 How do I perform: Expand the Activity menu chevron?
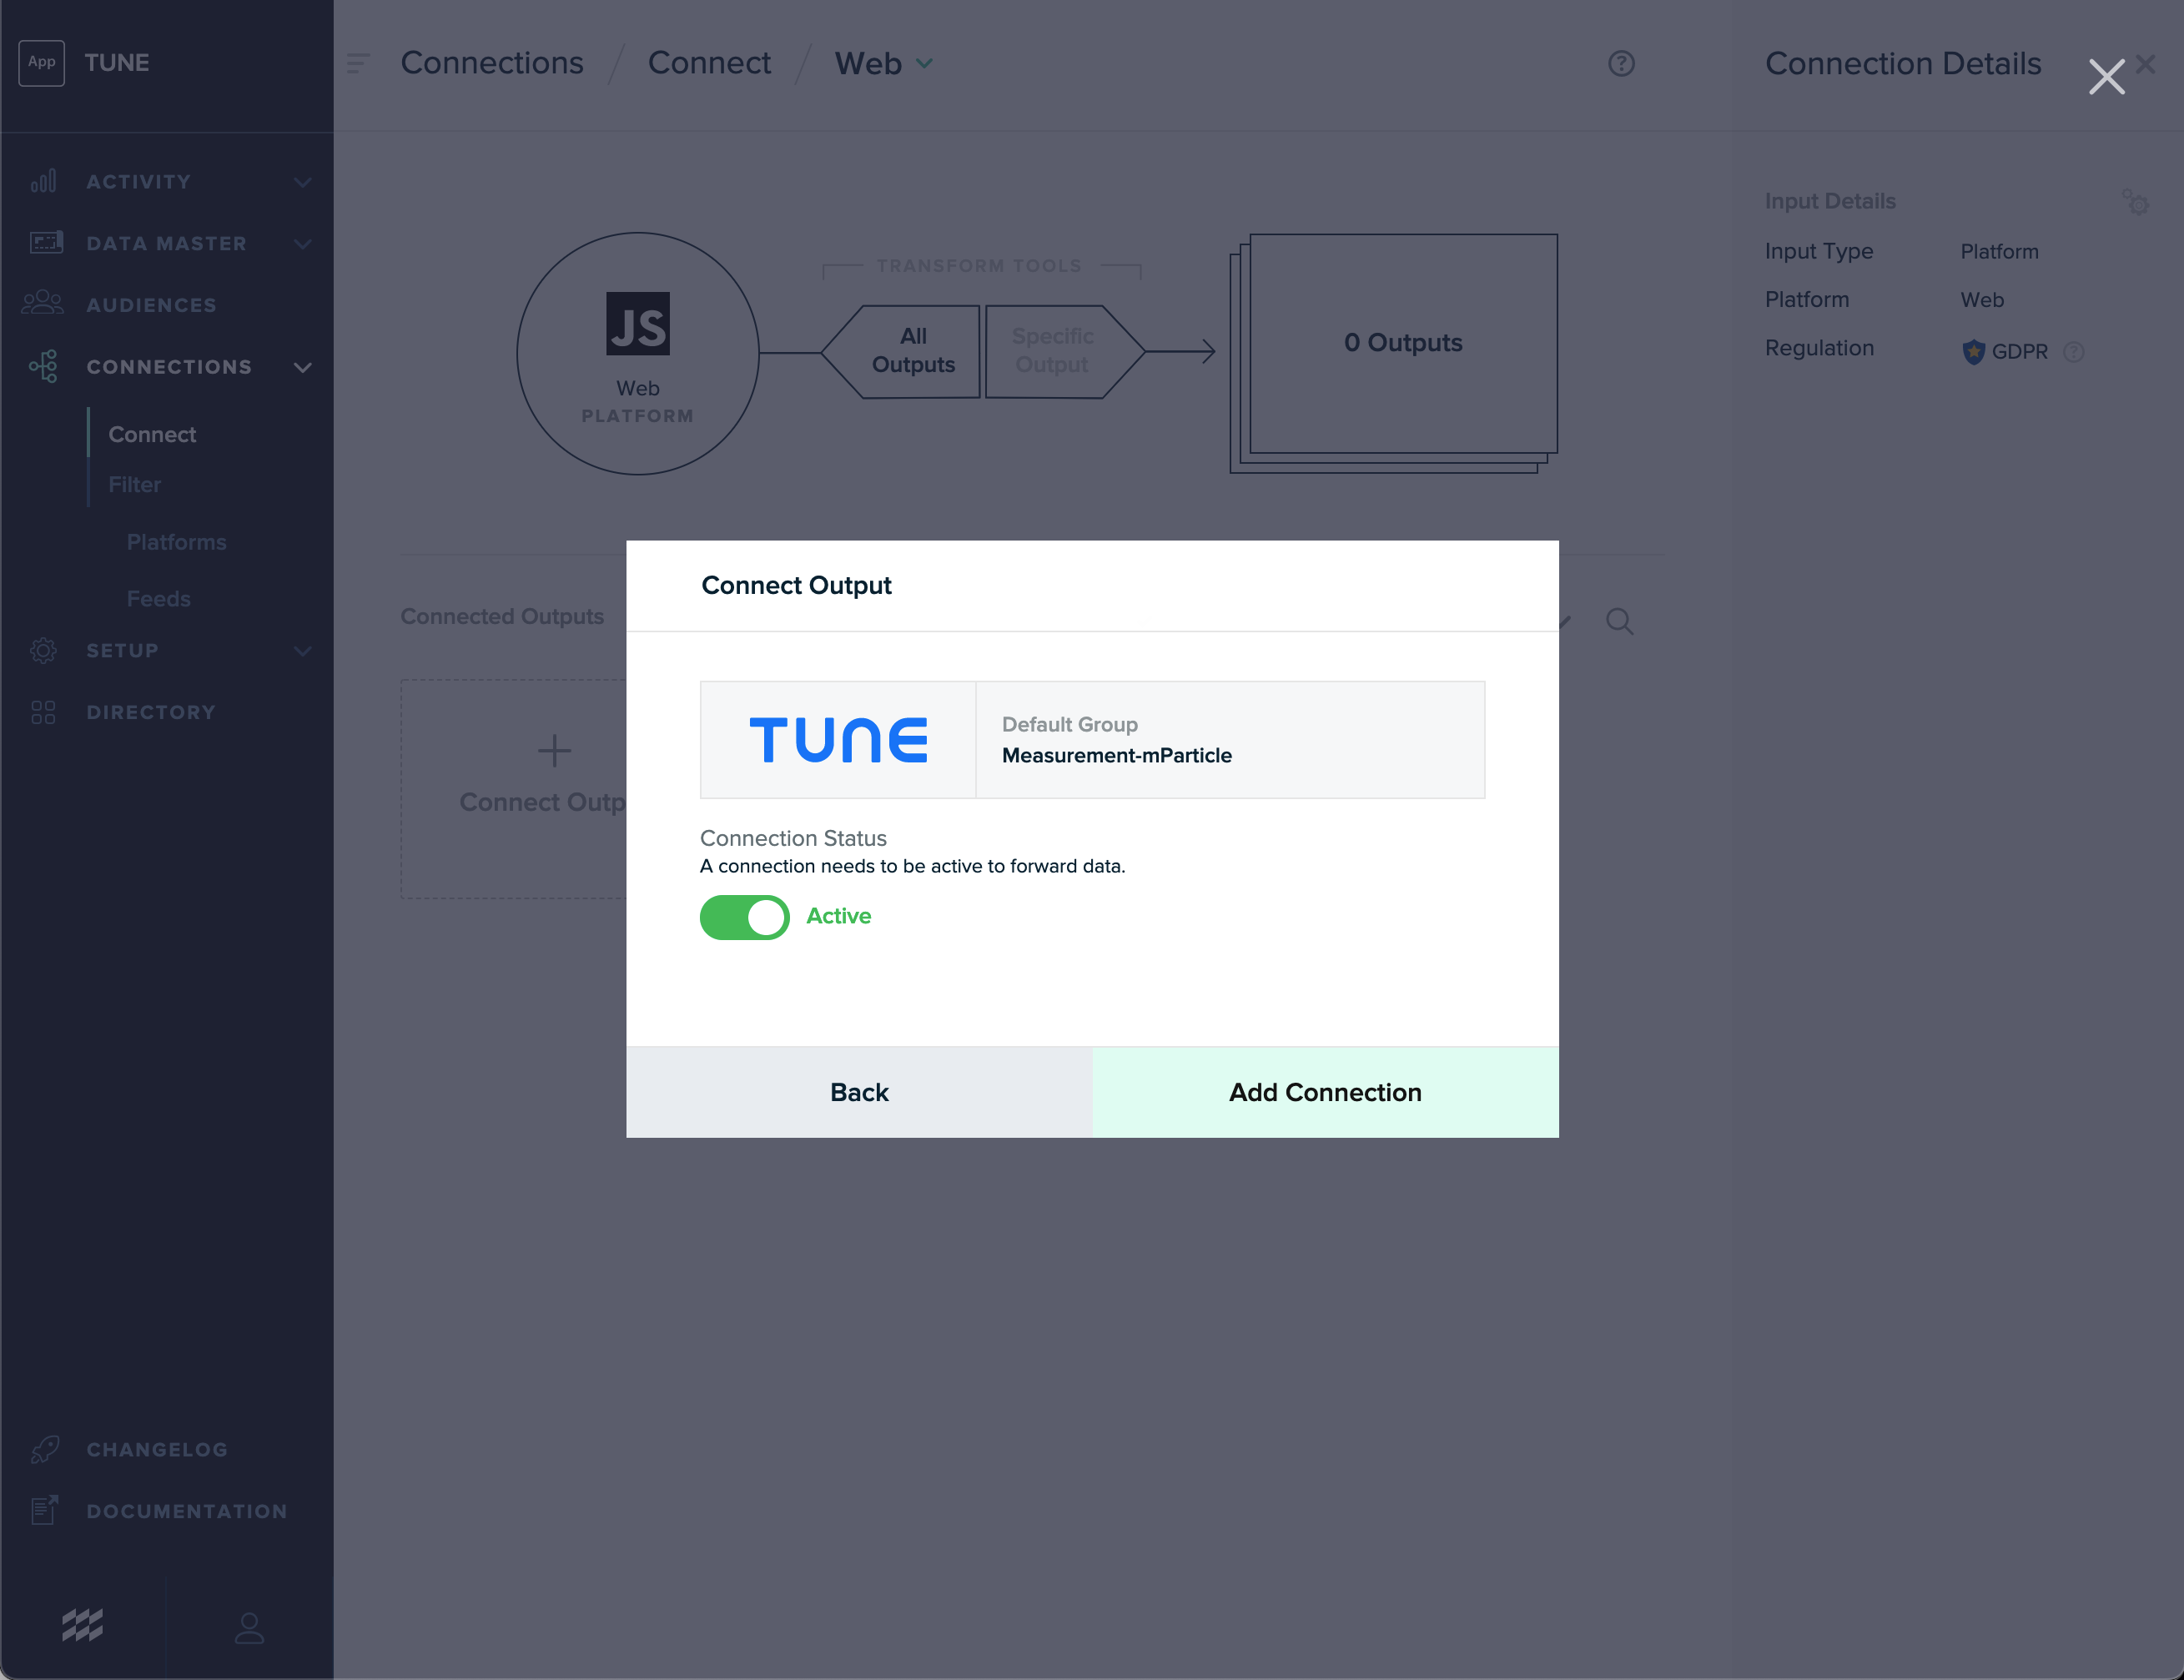pos(303,182)
